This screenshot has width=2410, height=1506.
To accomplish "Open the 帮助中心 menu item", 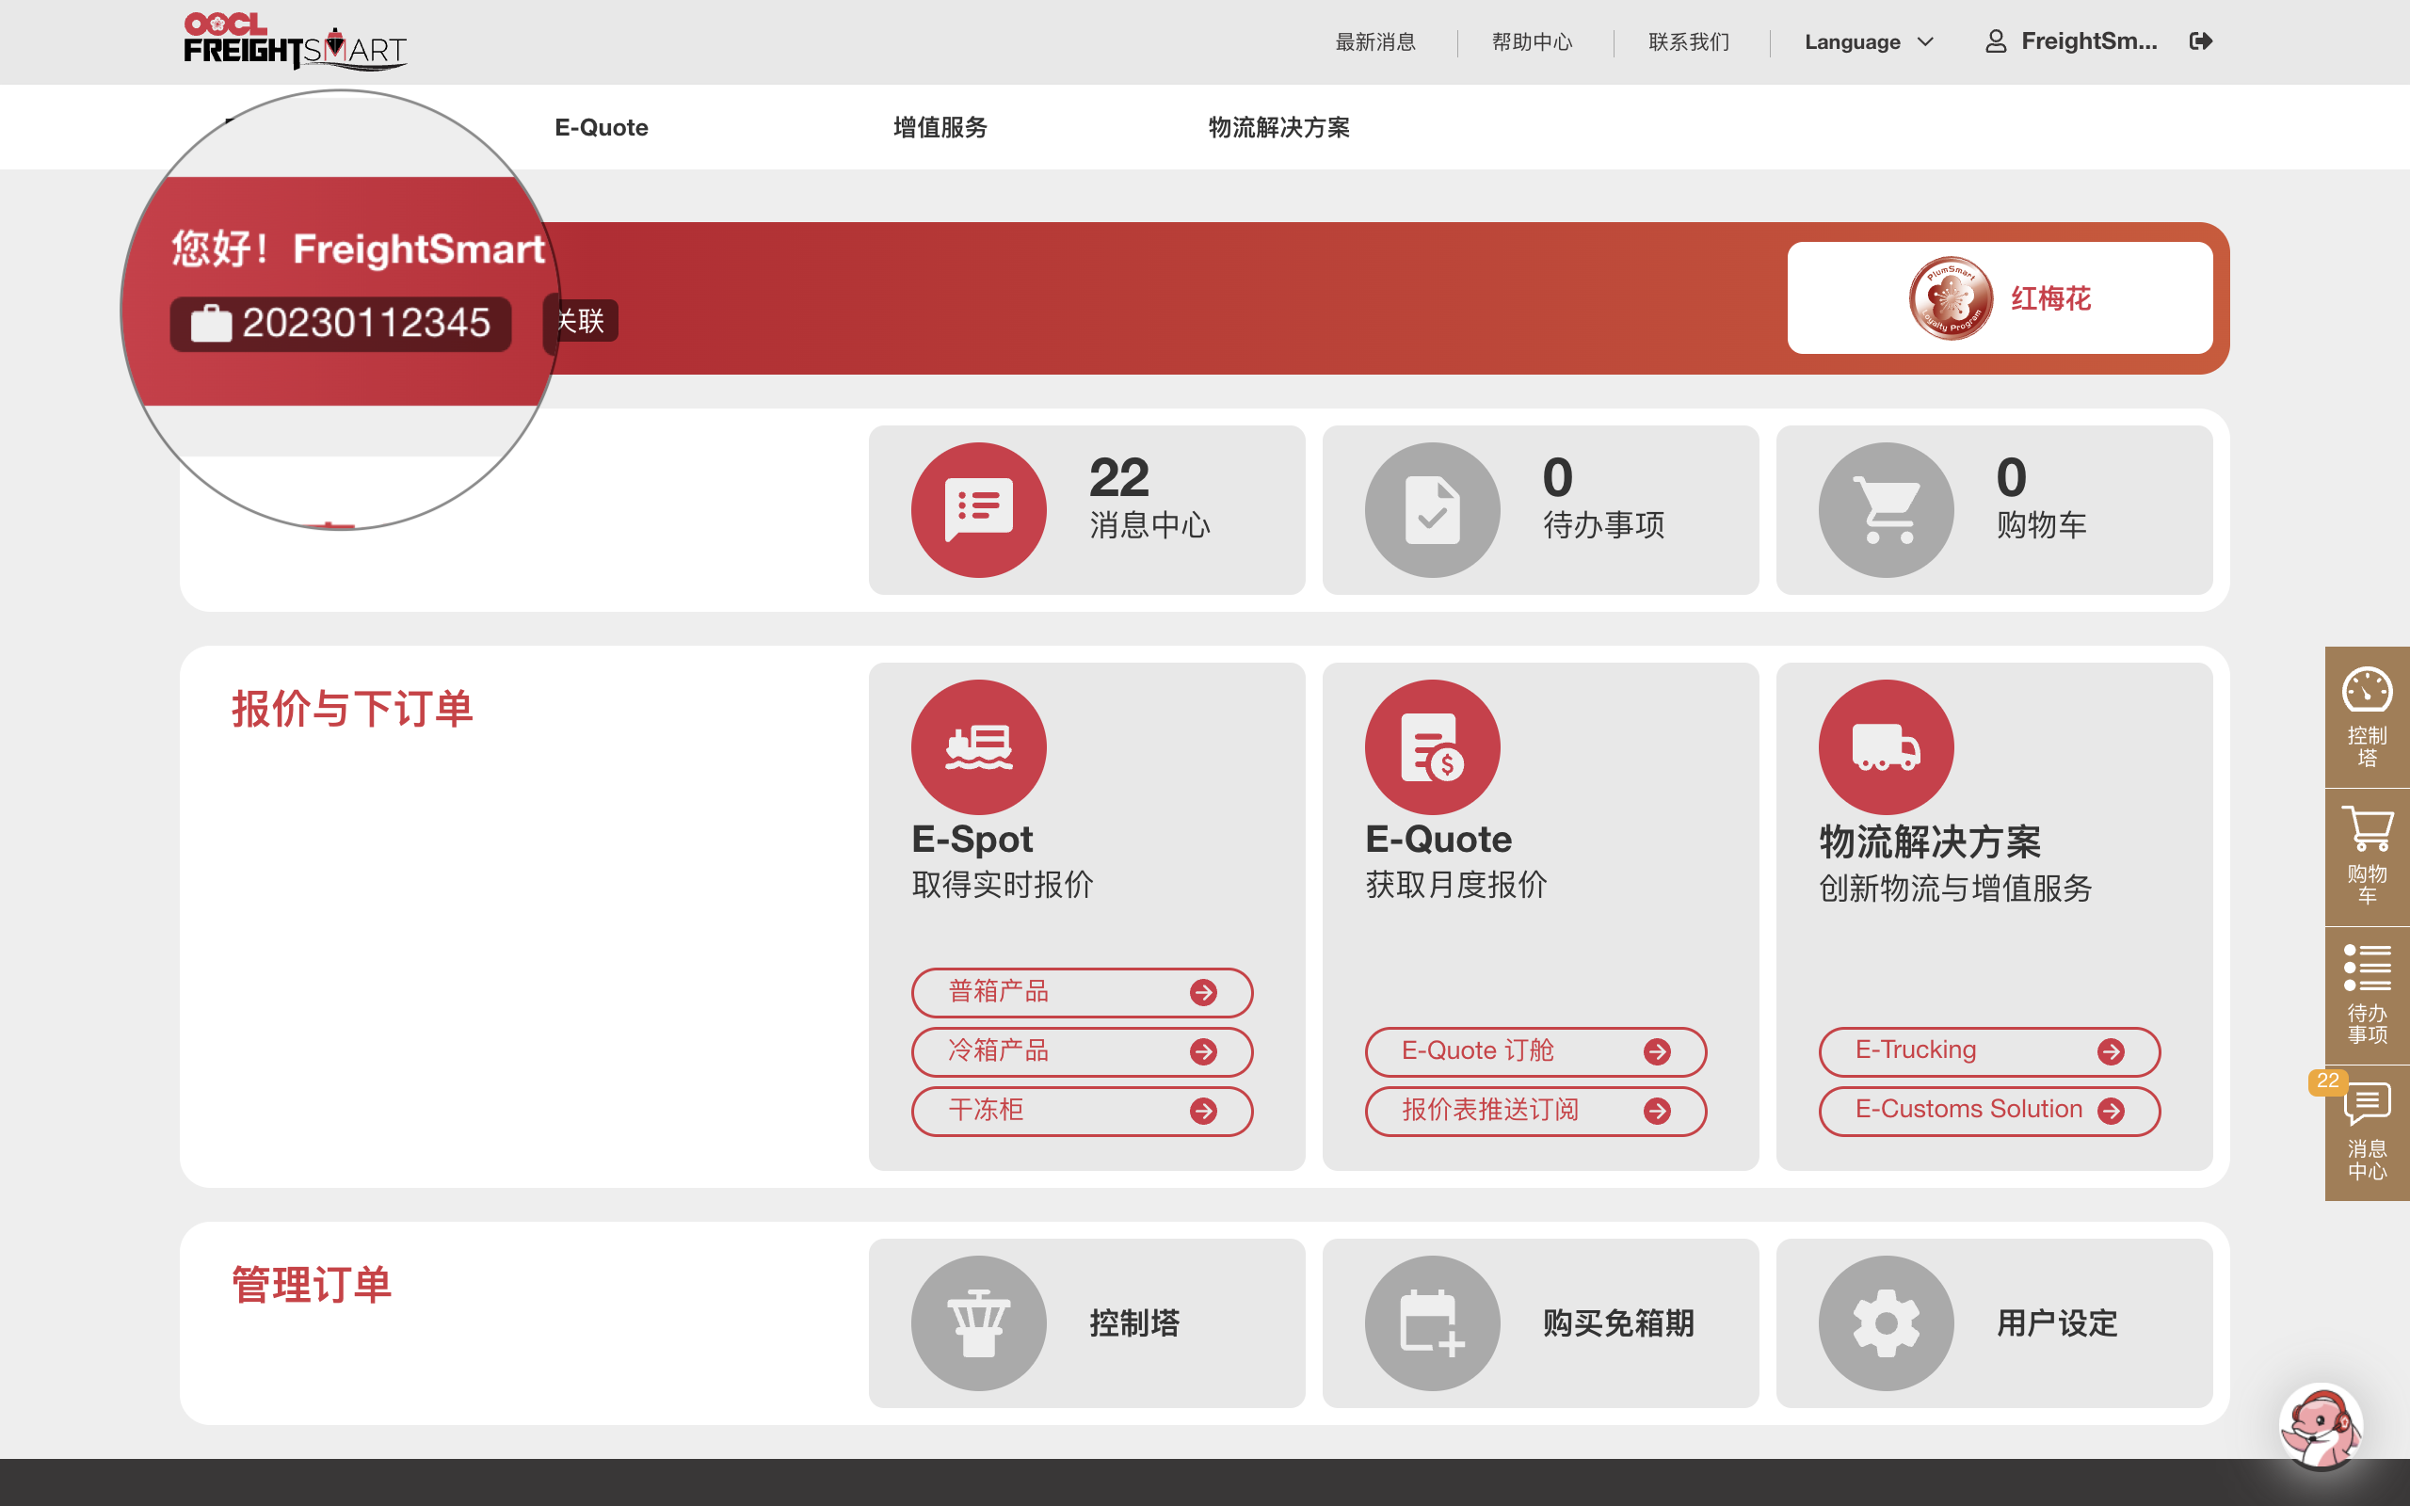I will click(x=1532, y=40).
